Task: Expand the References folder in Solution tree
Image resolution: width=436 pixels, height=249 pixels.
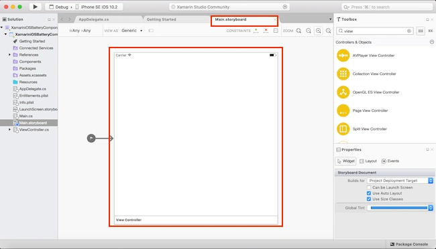Action: point(9,55)
